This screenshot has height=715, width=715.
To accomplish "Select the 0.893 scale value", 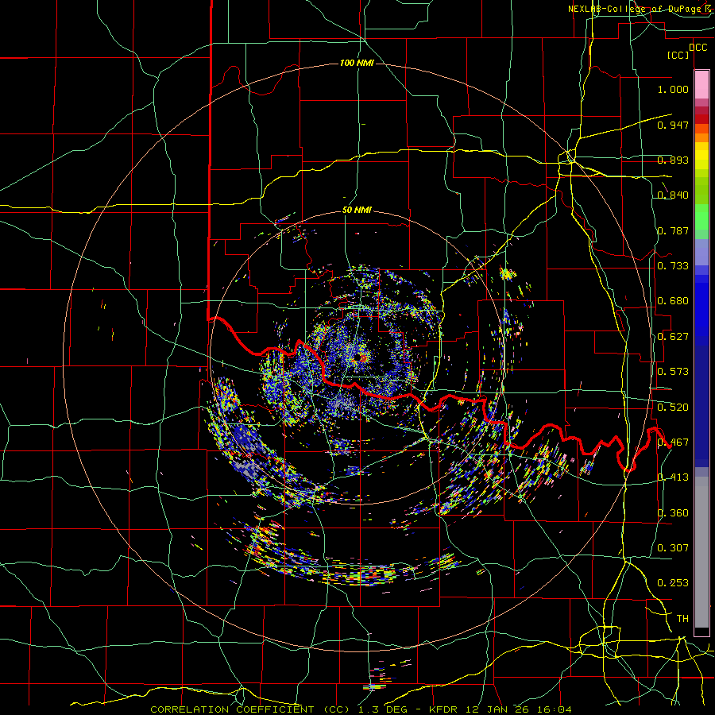I will pos(673,160).
